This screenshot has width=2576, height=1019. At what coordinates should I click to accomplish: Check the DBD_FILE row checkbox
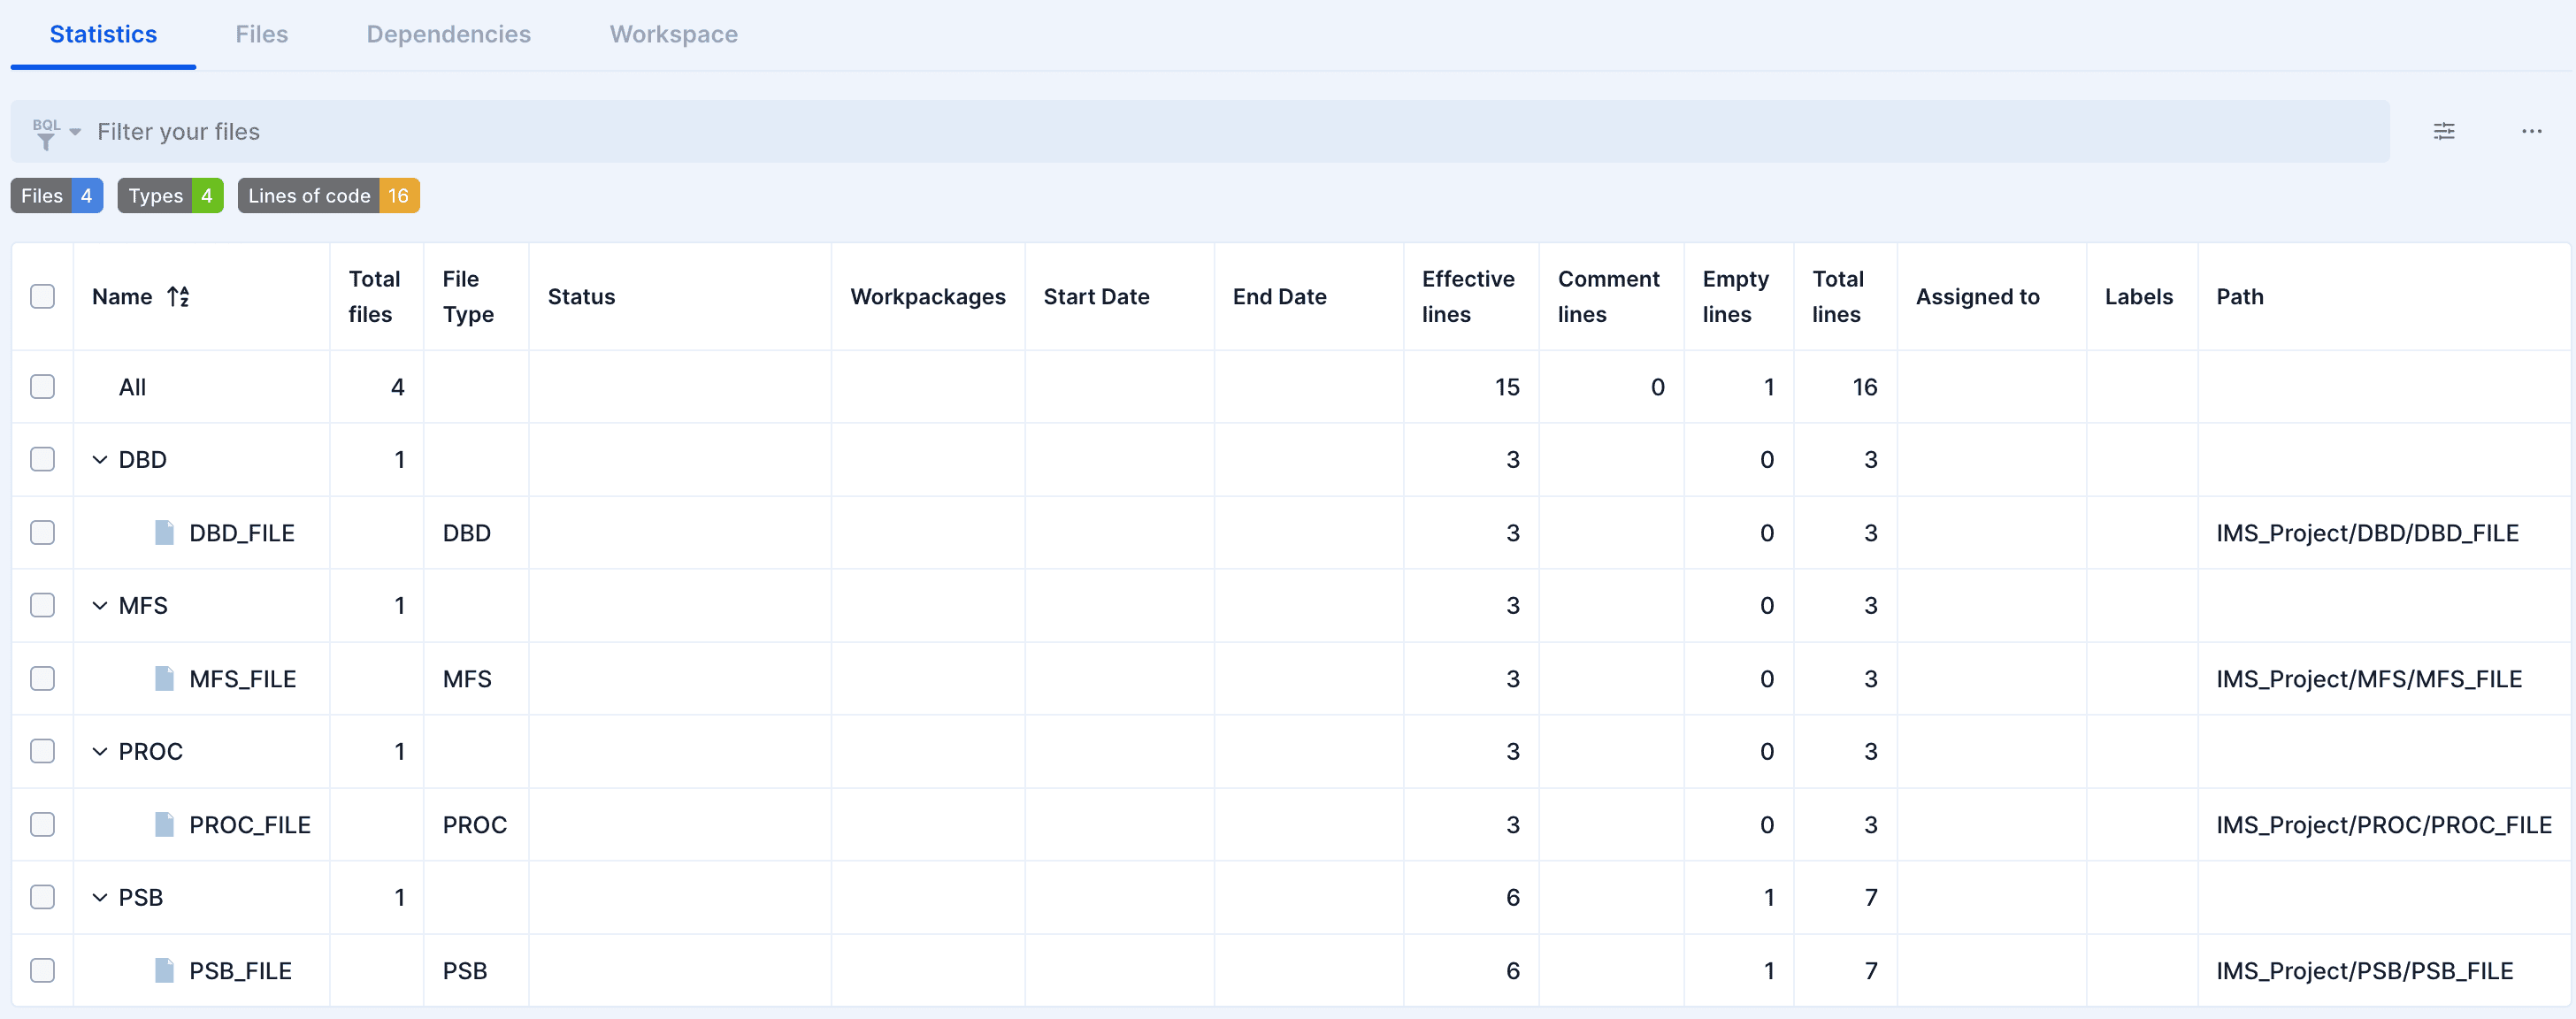click(x=42, y=533)
